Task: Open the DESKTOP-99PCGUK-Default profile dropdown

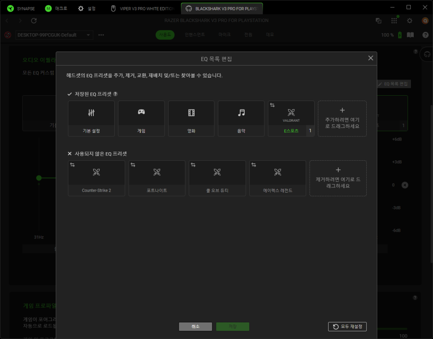Action: (x=54, y=35)
